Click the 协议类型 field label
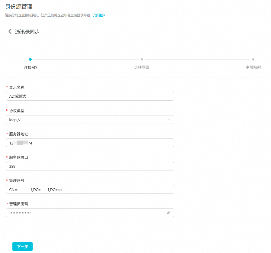271x253 pixels. 17,111
